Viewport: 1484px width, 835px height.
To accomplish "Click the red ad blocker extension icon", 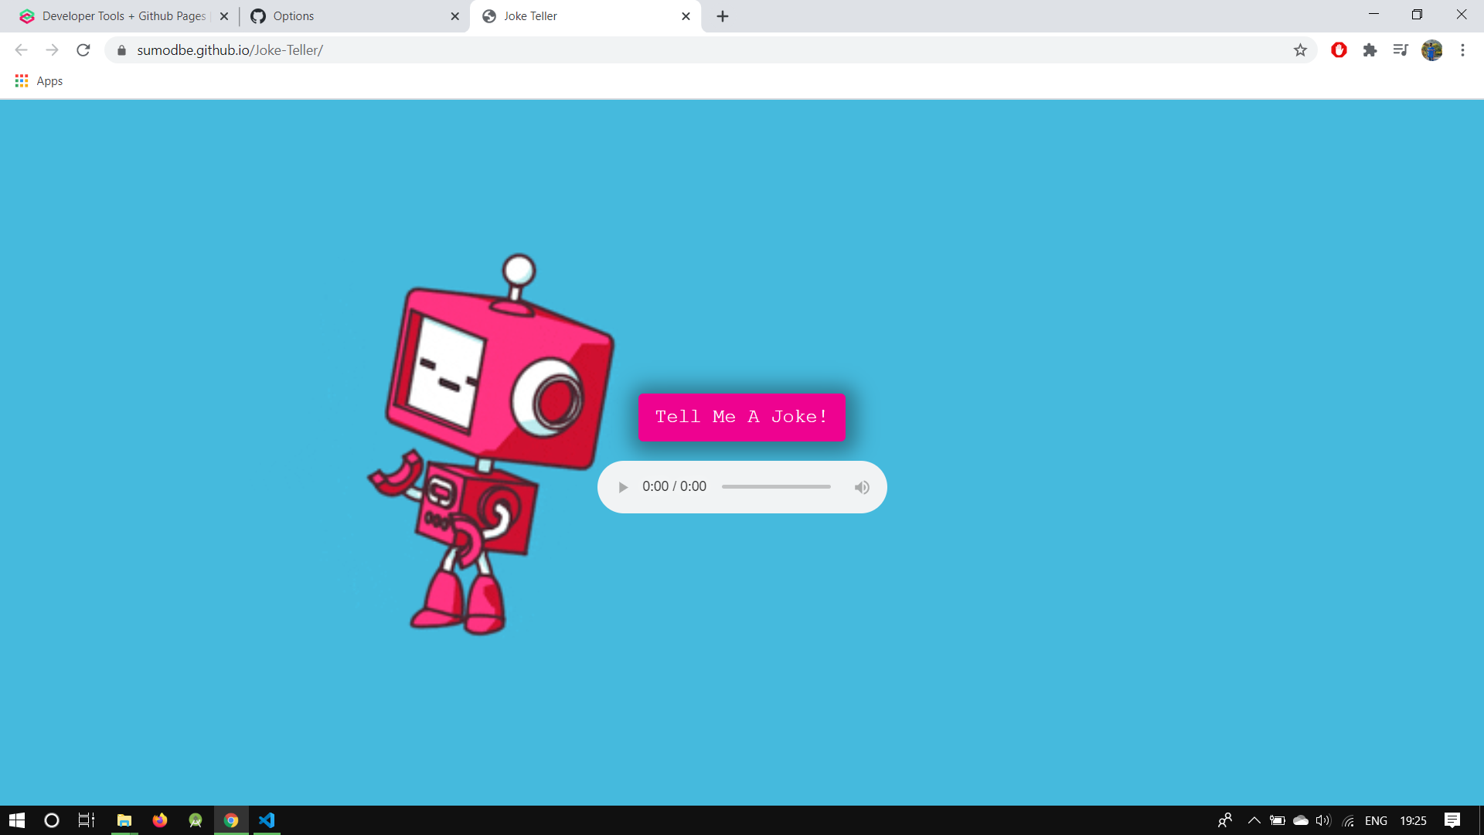I will click(x=1339, y=50).
